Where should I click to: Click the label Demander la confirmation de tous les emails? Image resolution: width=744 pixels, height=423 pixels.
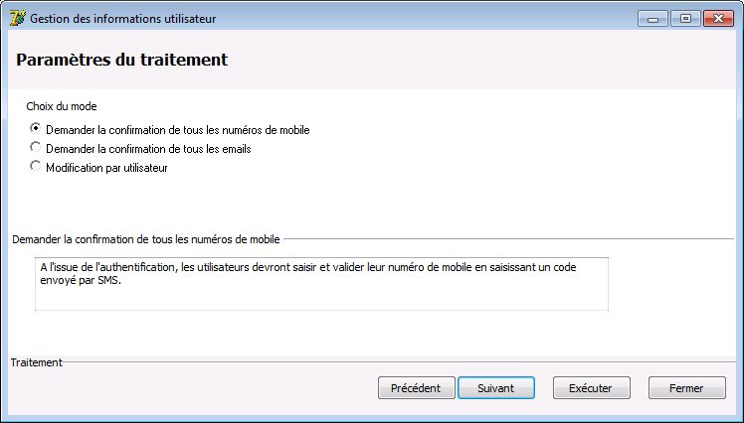[x=148, y=149]
